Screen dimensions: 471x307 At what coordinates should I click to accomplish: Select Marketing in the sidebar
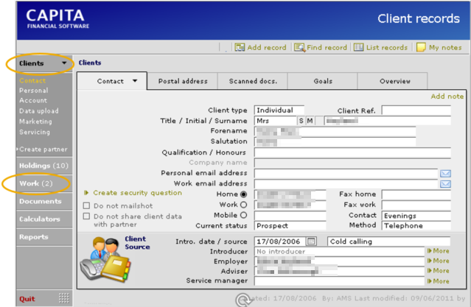tap(35, 121)
